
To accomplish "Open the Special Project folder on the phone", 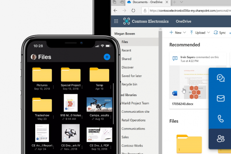I will pyautogui.click(x=71, y=75).
